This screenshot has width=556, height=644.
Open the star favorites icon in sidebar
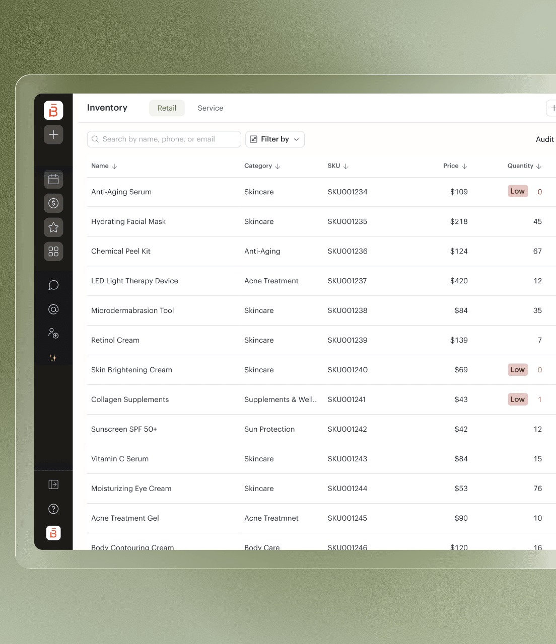pyautogui.click(x=53, y=227)
